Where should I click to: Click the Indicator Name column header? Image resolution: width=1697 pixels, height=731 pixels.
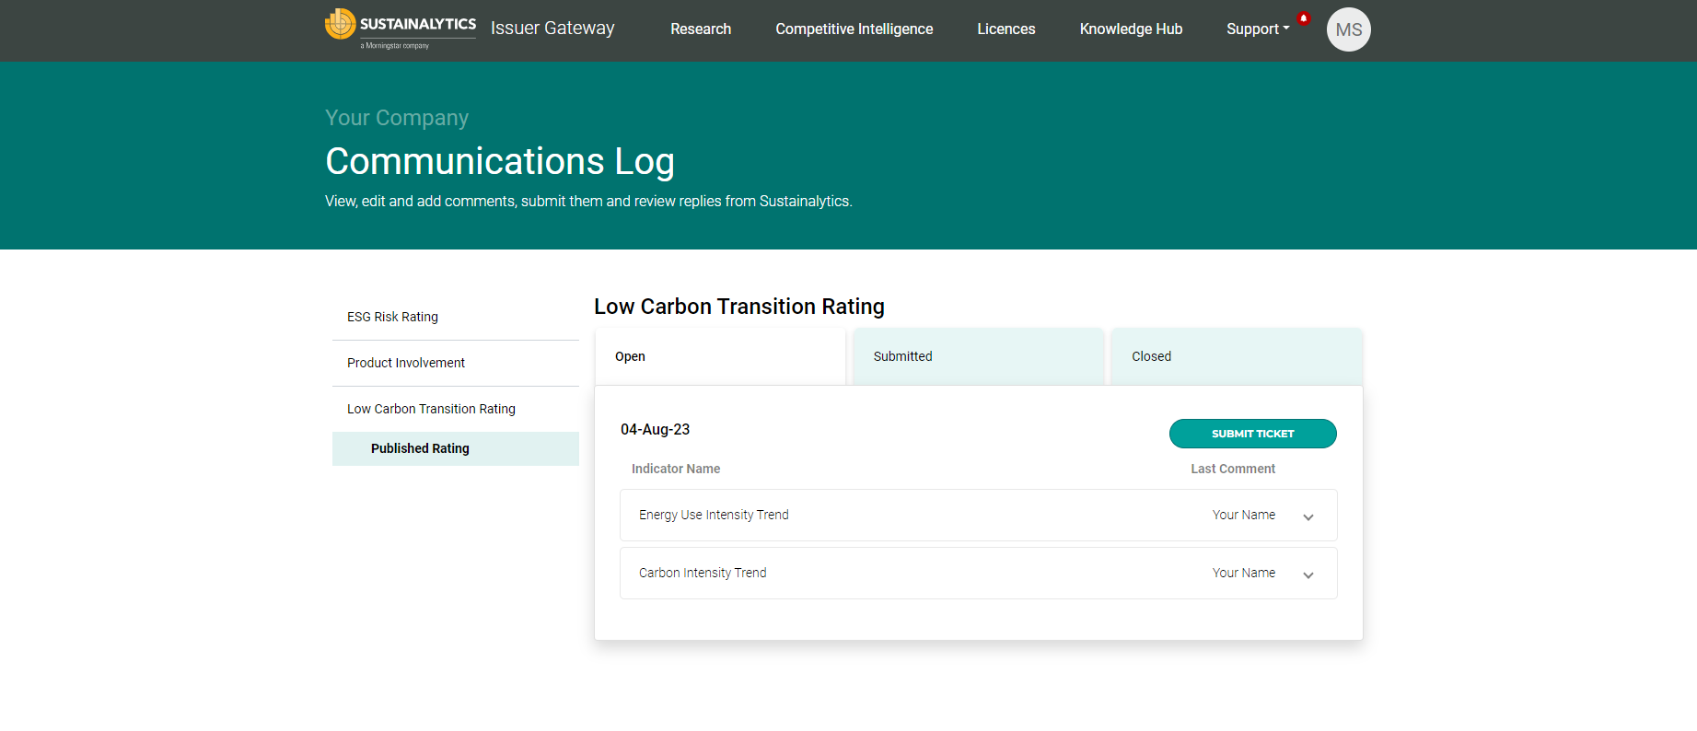(x=676, y=469)
